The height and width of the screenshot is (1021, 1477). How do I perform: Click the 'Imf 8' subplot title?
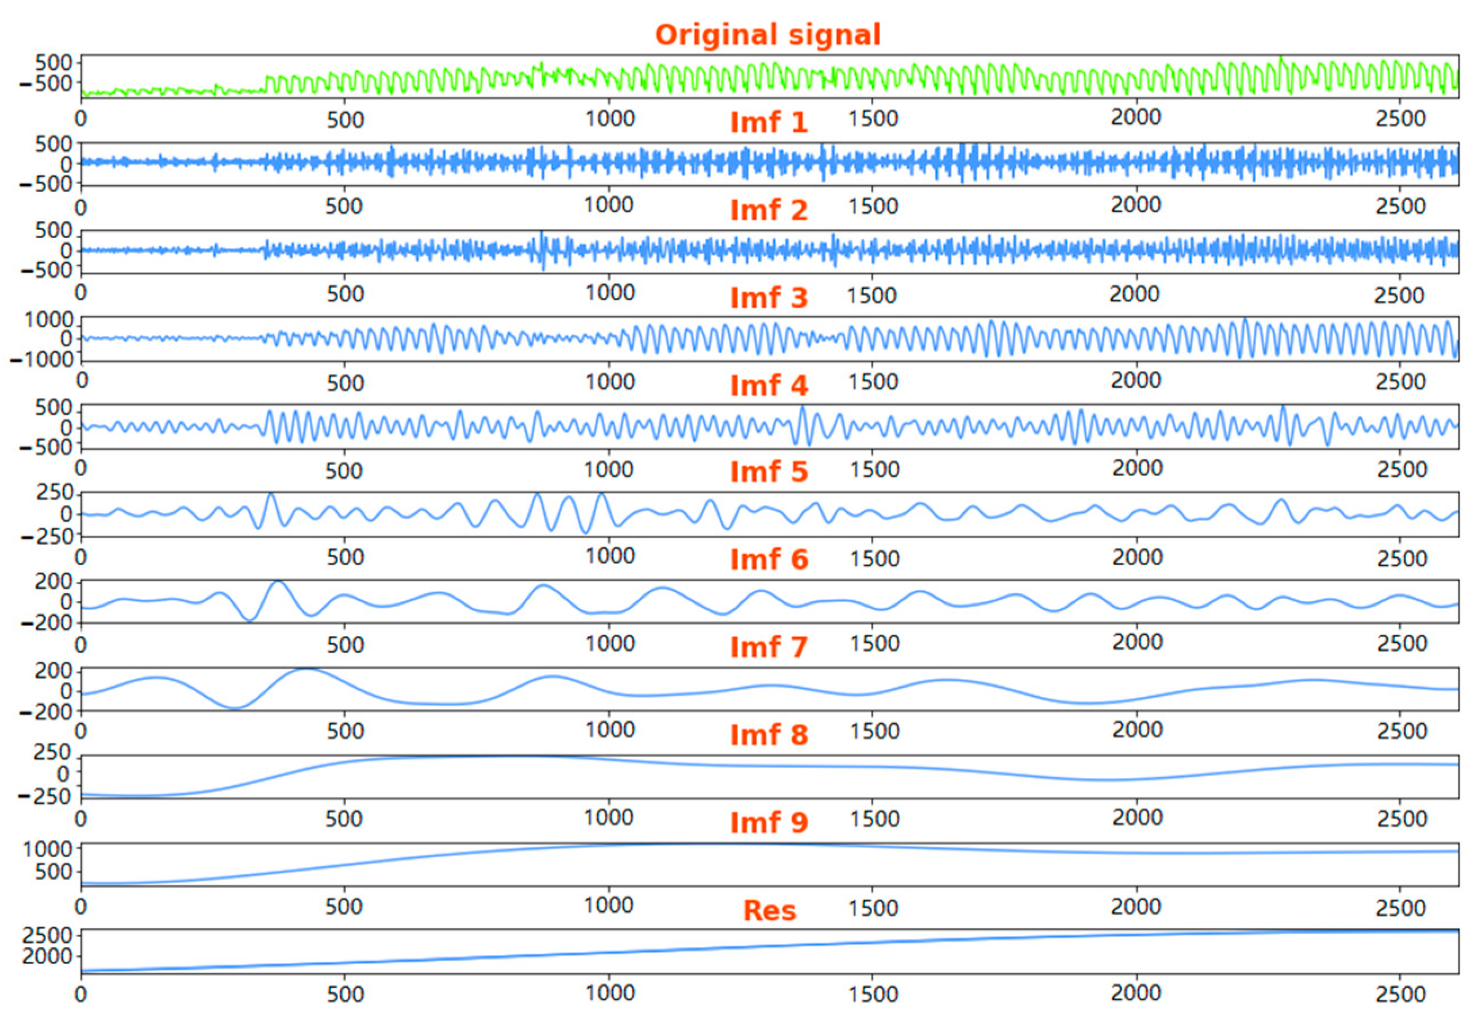click(x=769, y=735)
